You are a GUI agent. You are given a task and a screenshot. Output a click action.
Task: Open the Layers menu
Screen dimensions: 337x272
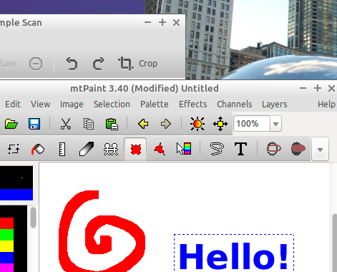pos(275,105)
